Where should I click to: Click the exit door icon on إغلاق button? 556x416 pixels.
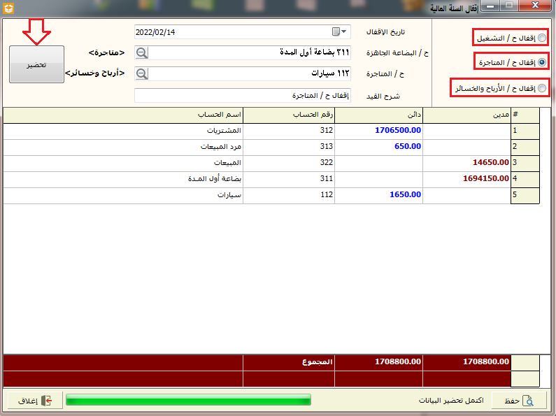(x=46, y=401)
